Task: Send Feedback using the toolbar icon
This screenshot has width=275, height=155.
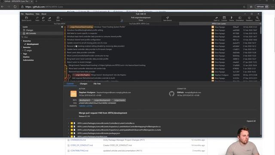Action: coord(249,19)
